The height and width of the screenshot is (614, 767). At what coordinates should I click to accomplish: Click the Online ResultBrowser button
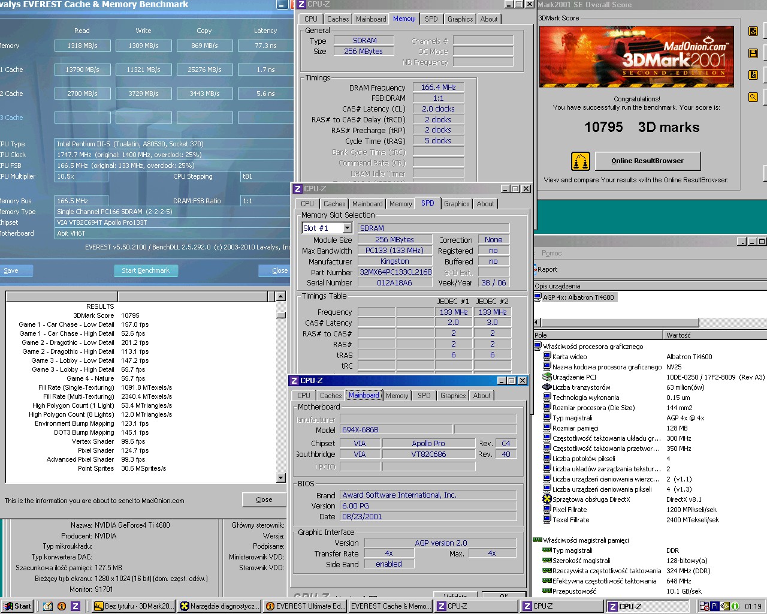click(x=647, y=161)
